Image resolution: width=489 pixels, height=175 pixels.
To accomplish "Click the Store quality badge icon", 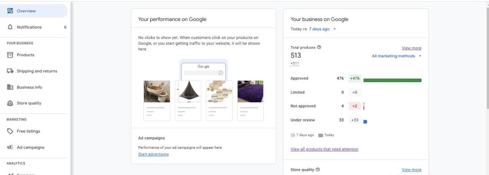I will 10,103.
